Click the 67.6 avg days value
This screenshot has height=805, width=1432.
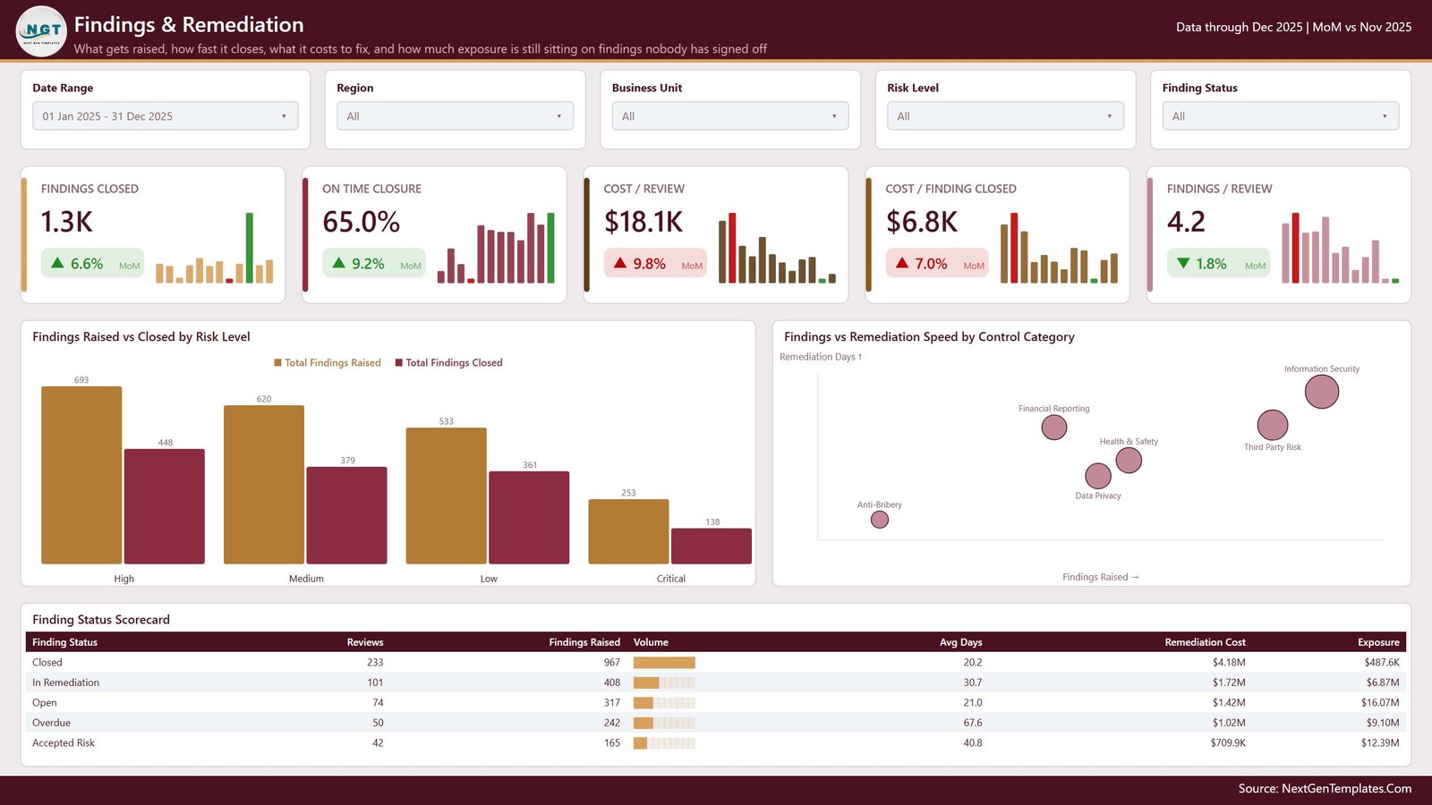[x=973, y=723]
